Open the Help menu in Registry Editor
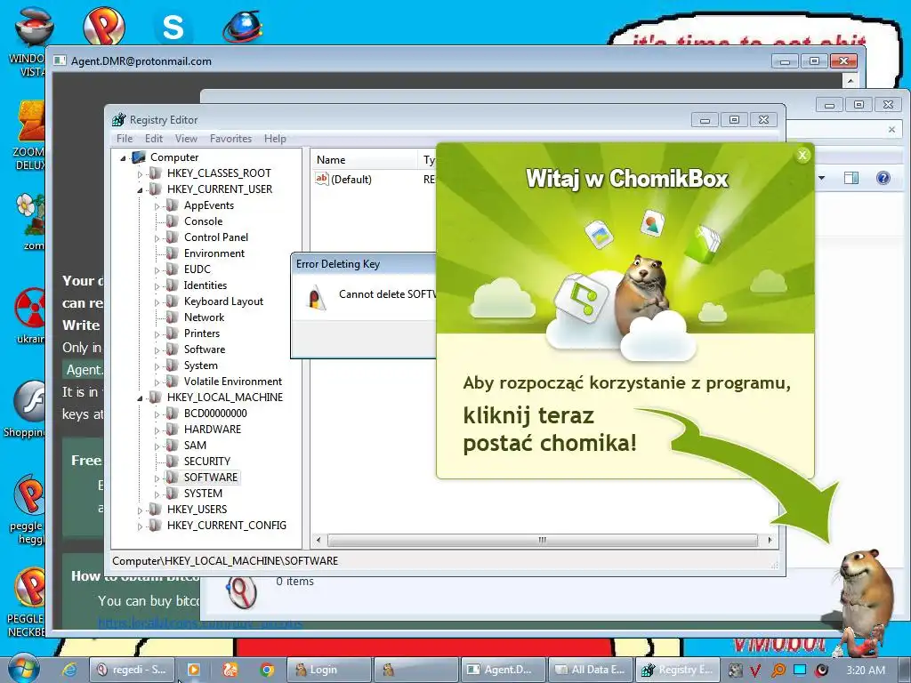 (x=275, y=138)
